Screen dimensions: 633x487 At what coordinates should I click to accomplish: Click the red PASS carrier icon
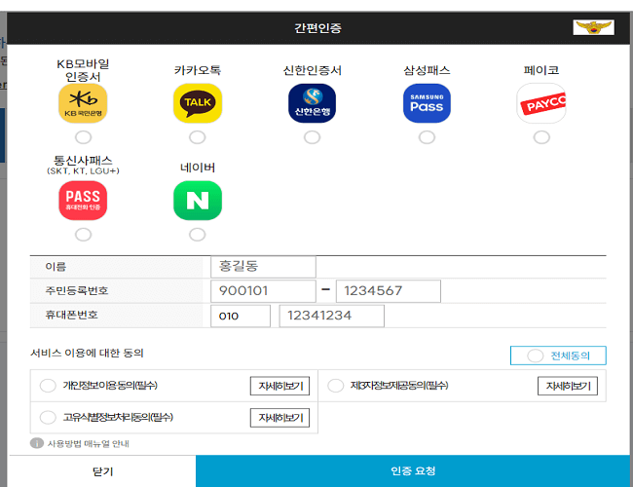(x=83, y=201)
